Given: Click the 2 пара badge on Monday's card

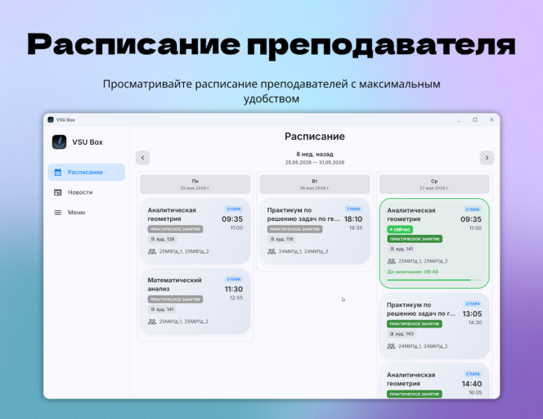Looking at the screenshot, I should pyautogui.click(x=234, y=209).
